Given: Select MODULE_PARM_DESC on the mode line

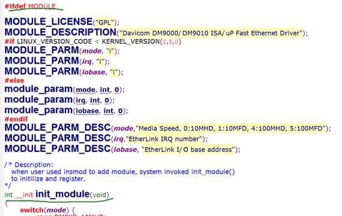Looking at the screenshot, I should pyautogui.click(x=58, y=127).
